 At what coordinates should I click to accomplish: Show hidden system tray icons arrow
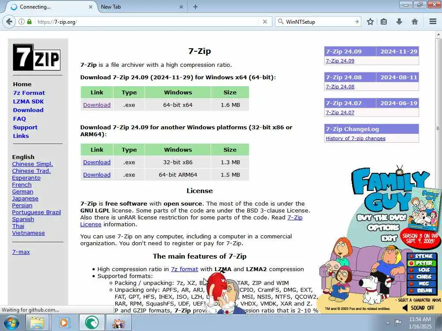(x=388, y=323)
